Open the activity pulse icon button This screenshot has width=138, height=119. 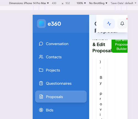tap(109, 24)
